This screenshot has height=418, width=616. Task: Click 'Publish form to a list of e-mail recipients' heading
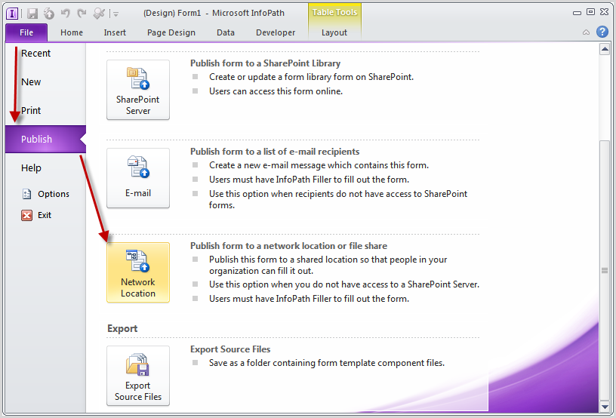point(275,152)
